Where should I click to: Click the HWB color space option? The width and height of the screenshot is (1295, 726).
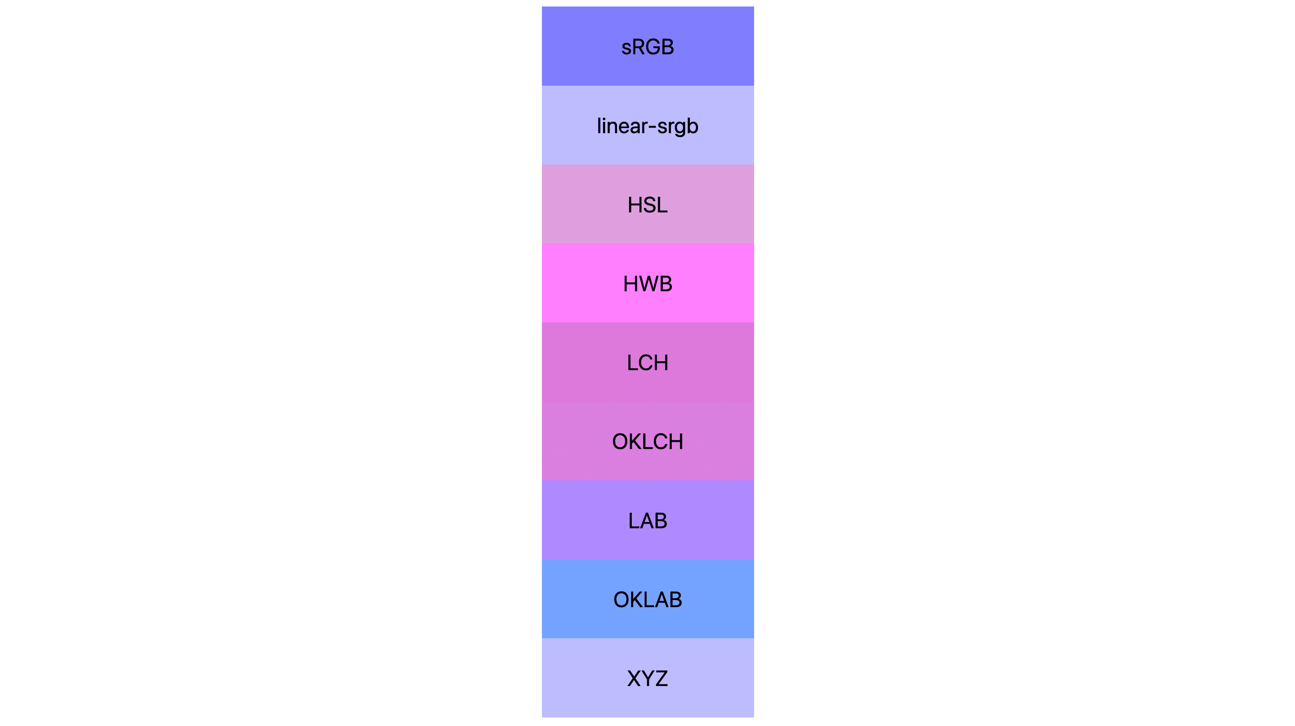[647, 283]
